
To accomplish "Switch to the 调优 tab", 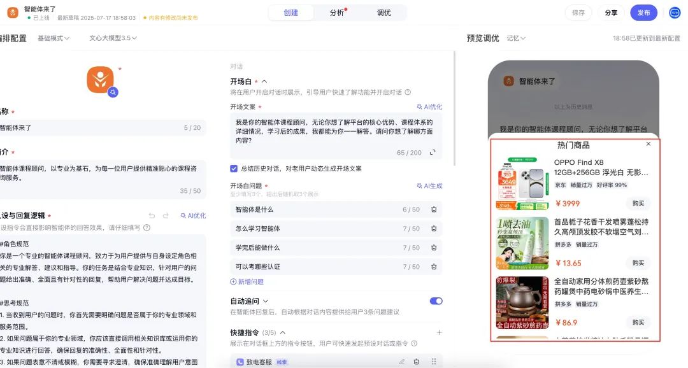I will (383, 12).
